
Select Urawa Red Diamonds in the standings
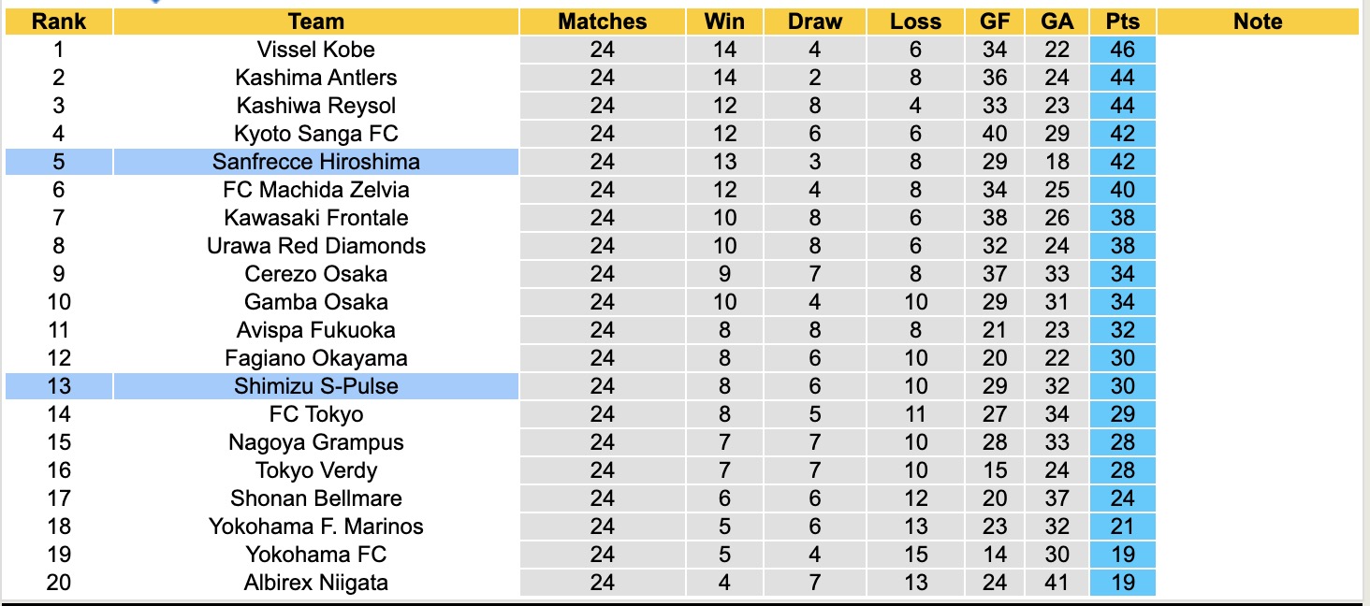[x=316, y=246]
